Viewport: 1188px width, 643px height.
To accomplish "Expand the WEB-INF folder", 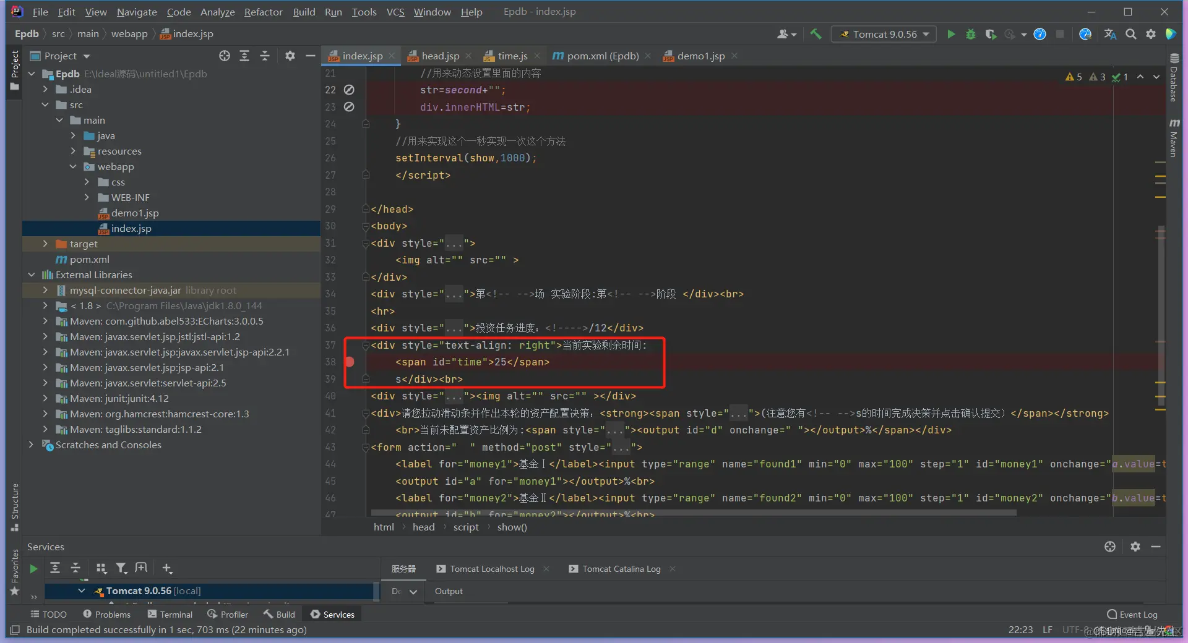I will tap(87, 198).
